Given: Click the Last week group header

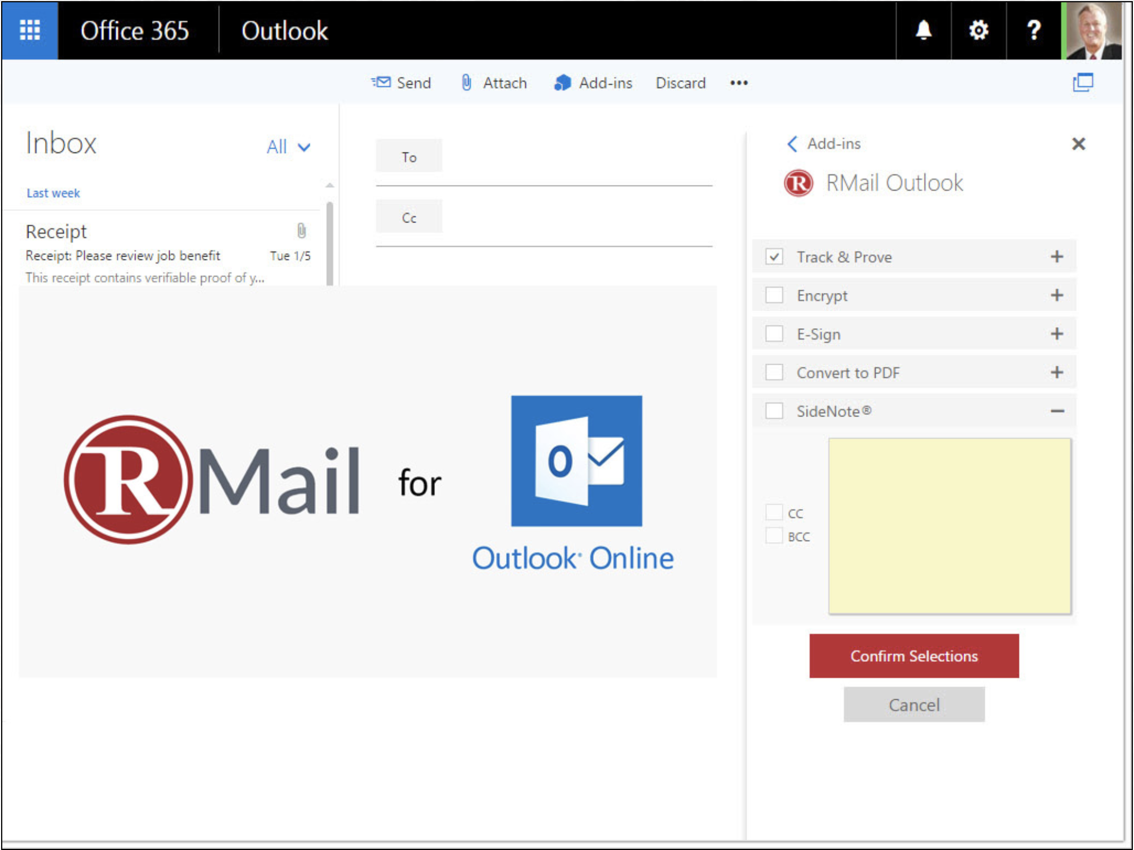Looking at the screenshot, I should pos(53,193).
